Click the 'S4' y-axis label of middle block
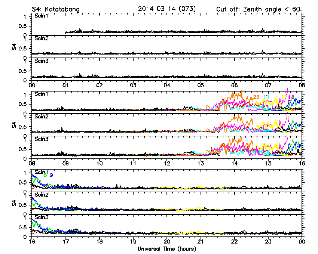This screenshot has width=318, height=254. click(14, 125)
